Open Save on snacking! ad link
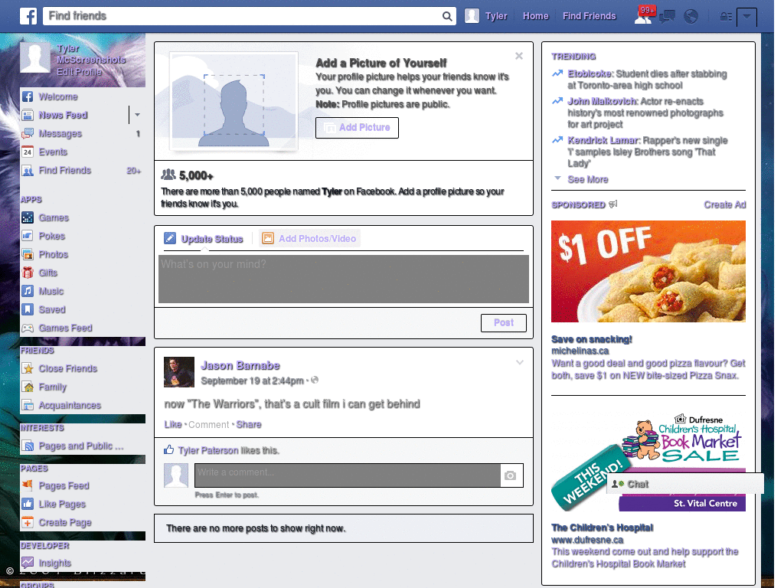Screen dimensions: 784x588 tap(592, 339)
